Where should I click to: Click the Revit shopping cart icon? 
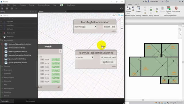[x=162, y=1]
